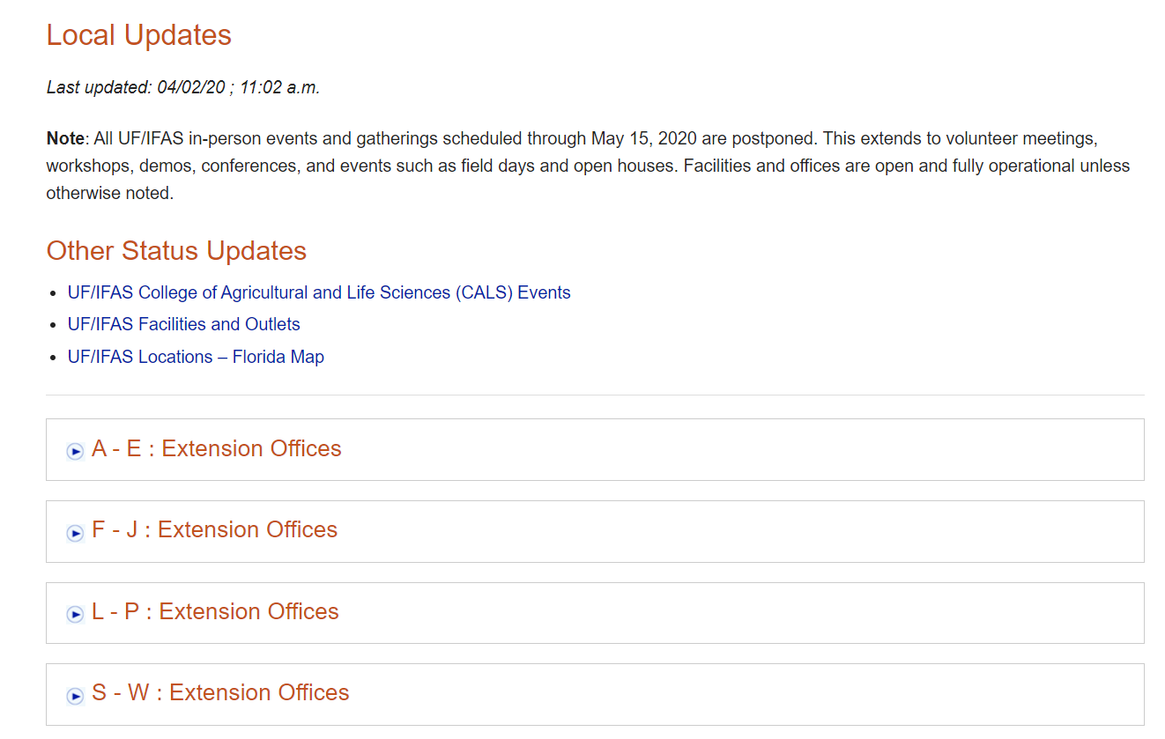Expand the F - J : Extension Offices section title

point(214,529)
